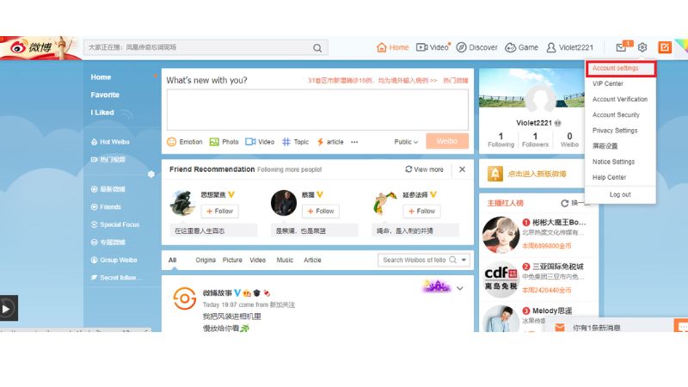Follow the first recommended user 思想聚焦
The image size is (688, 387).
pos(220,212)
